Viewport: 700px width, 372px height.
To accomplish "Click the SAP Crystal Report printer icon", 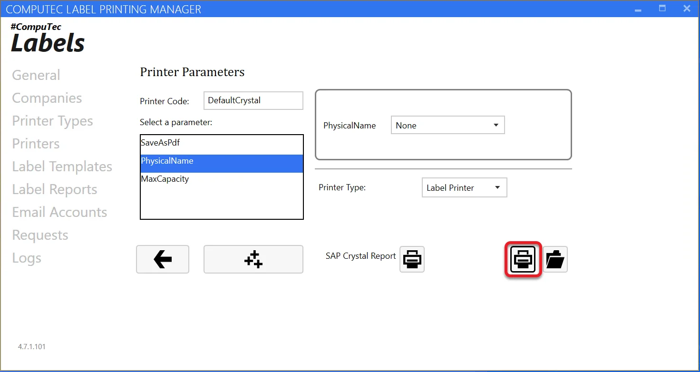I will coord(412,259).
